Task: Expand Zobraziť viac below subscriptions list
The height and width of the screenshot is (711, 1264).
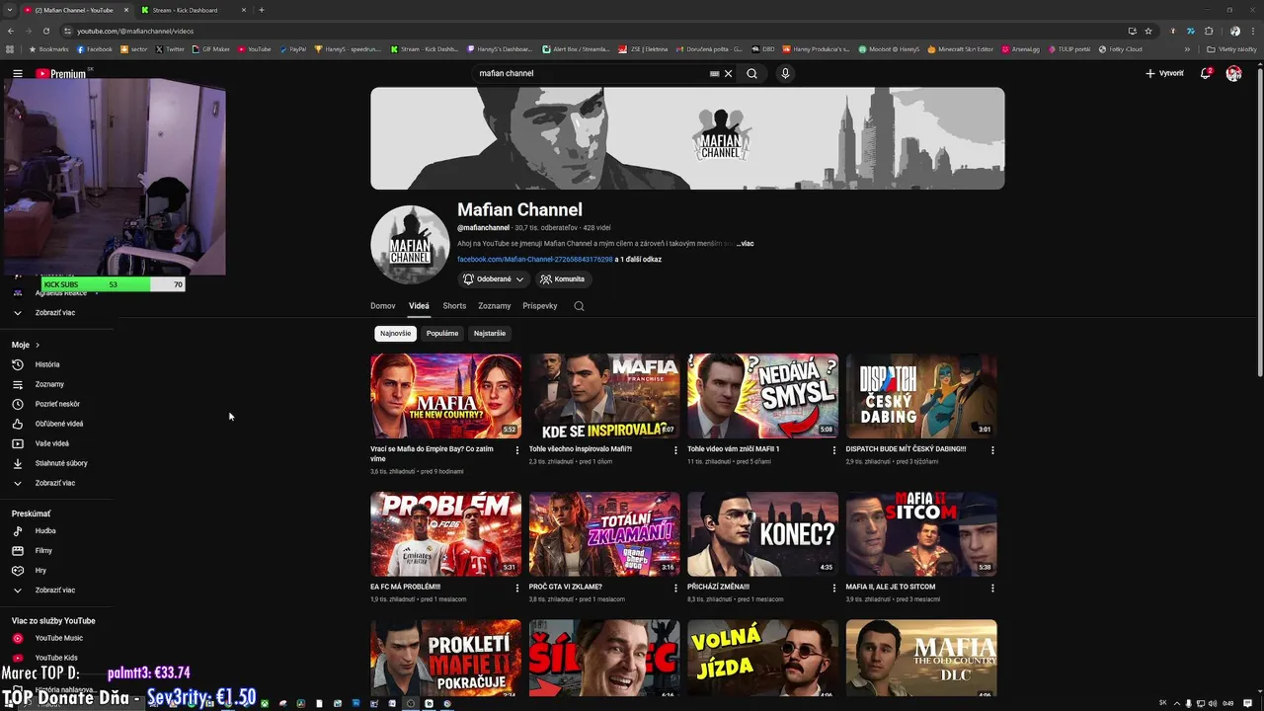Action: tap(57, 312)
